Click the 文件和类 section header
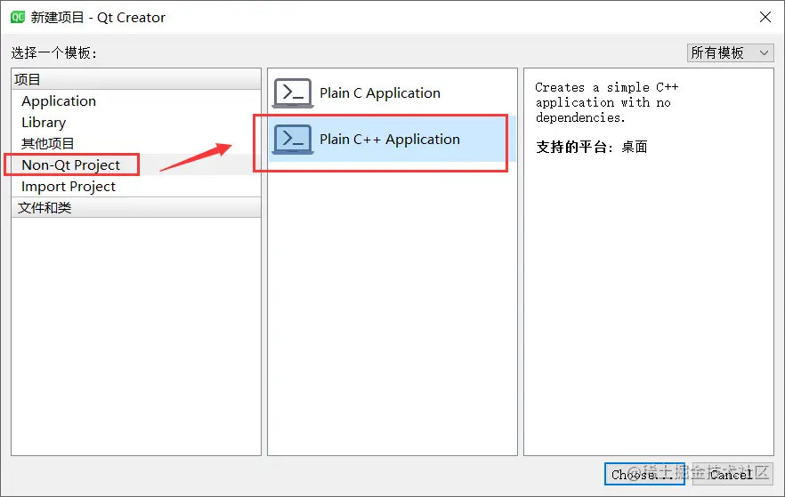Image resolution: width=785 pixels, height=497 pixels. coord(136,207)
